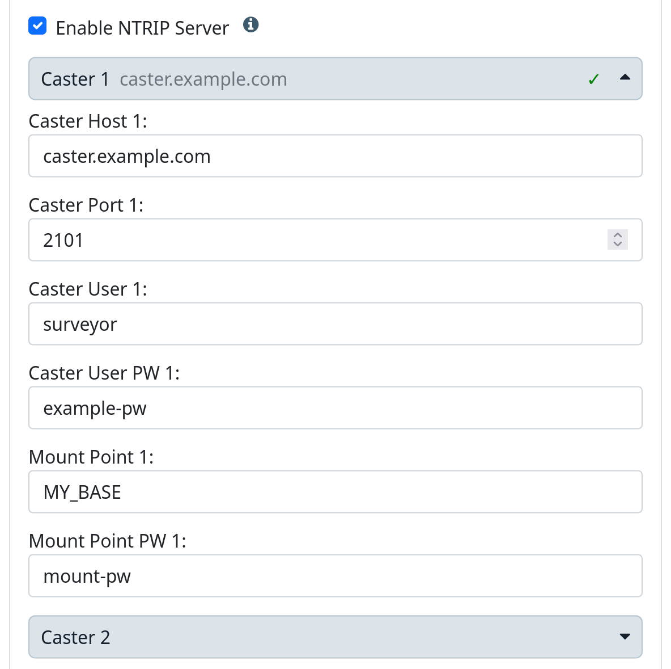Screen dimensions: 671x669
Task: Click the Caster 2 dropdown arrow
Action: [x=625, y=637]
